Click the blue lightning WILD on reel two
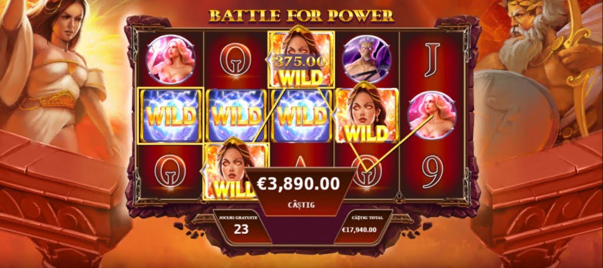 point(236,116)
